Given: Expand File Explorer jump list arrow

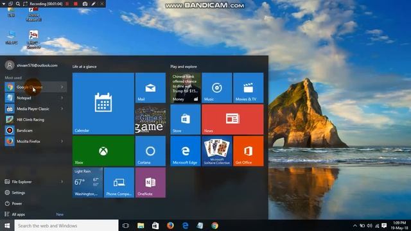Looking at the screenshot, I should [x=62, y=182].
